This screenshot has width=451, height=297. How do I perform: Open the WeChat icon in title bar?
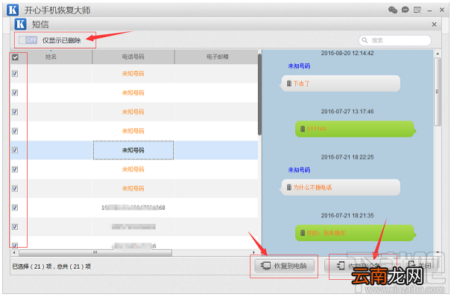point(393,10)
